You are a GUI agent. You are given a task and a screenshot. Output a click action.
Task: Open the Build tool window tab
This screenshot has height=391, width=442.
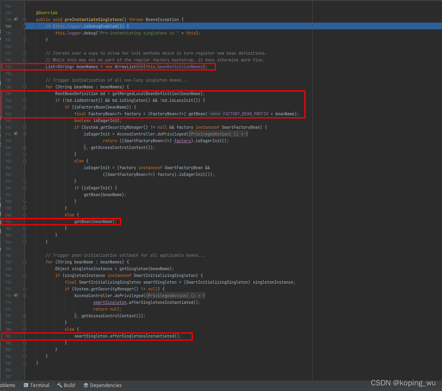click(x=66, y=385)
